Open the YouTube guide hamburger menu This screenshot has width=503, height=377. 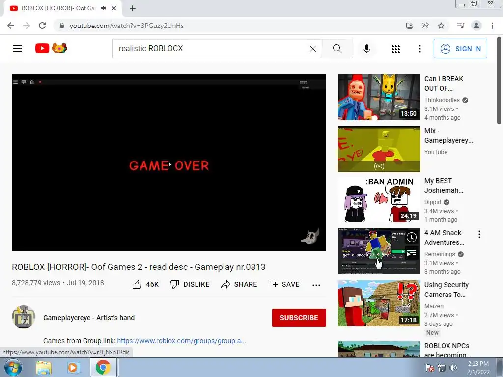[x=18, y=49]
